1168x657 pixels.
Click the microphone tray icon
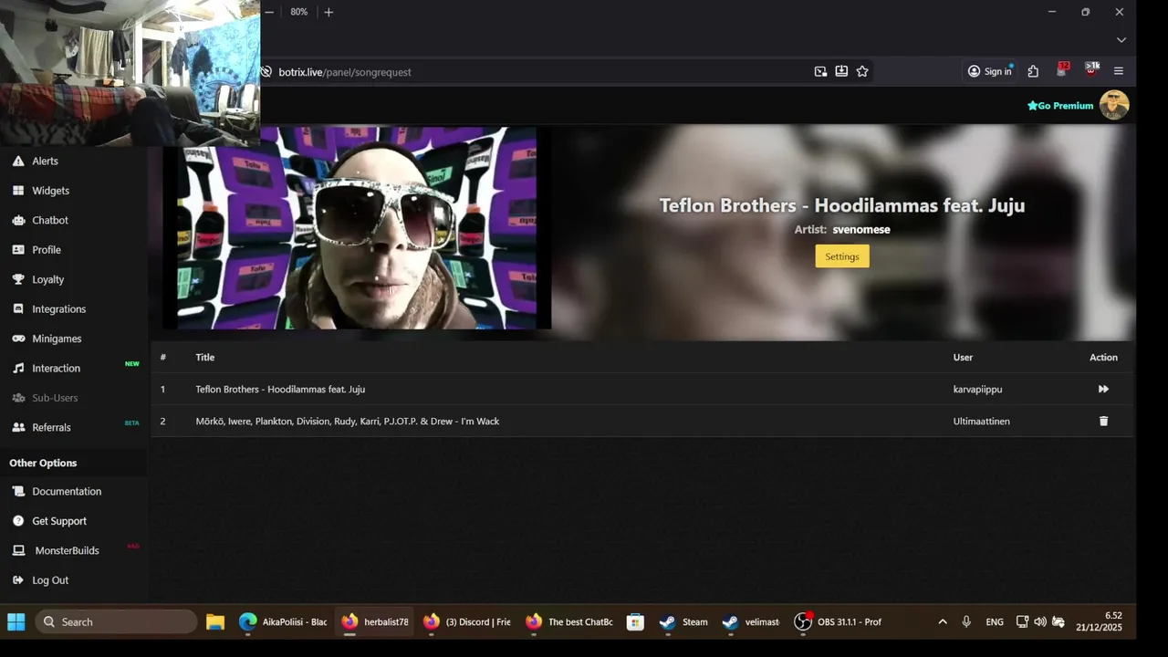pos(966,622)
